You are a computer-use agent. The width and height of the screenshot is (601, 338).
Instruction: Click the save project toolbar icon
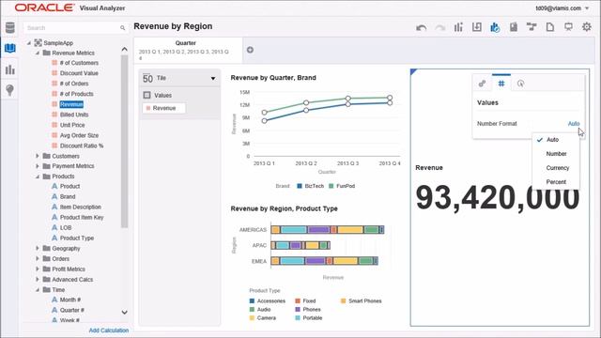[x=514, y=27]
